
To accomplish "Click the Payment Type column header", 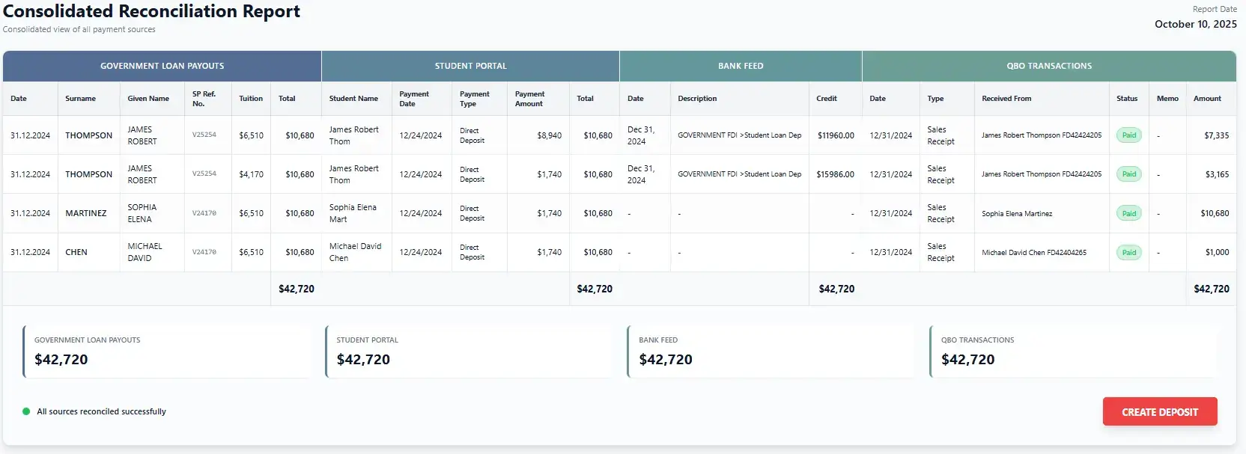I will 474,99.
